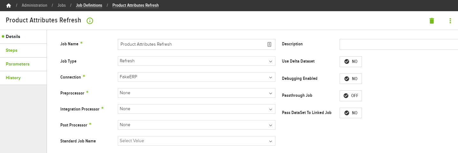458x153 pixels.
Task: Click the home icon in breadcrumb
Action: 9,5
